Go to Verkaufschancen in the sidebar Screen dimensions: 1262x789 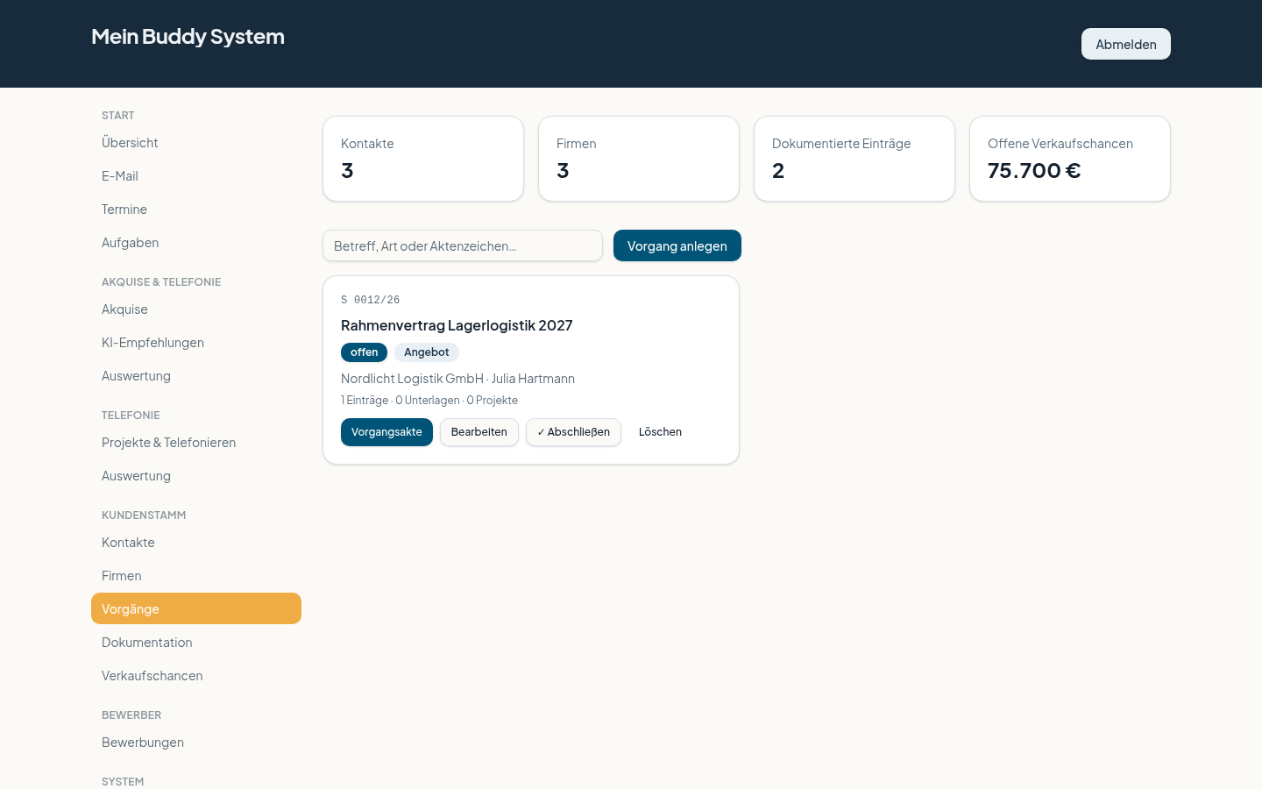tap(196, 675)
